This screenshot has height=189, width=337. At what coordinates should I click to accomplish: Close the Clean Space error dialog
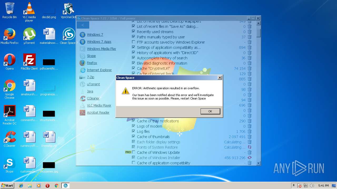(220, 78)
